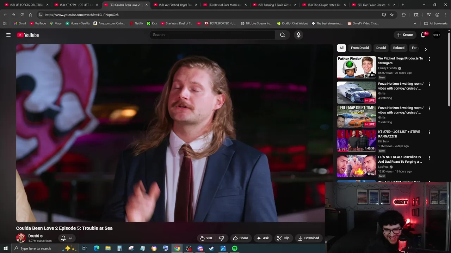
Task: Open options menu for FULL MAP DRIFT TIME stream
Action: pyautogui.click(x=429, y=108)
